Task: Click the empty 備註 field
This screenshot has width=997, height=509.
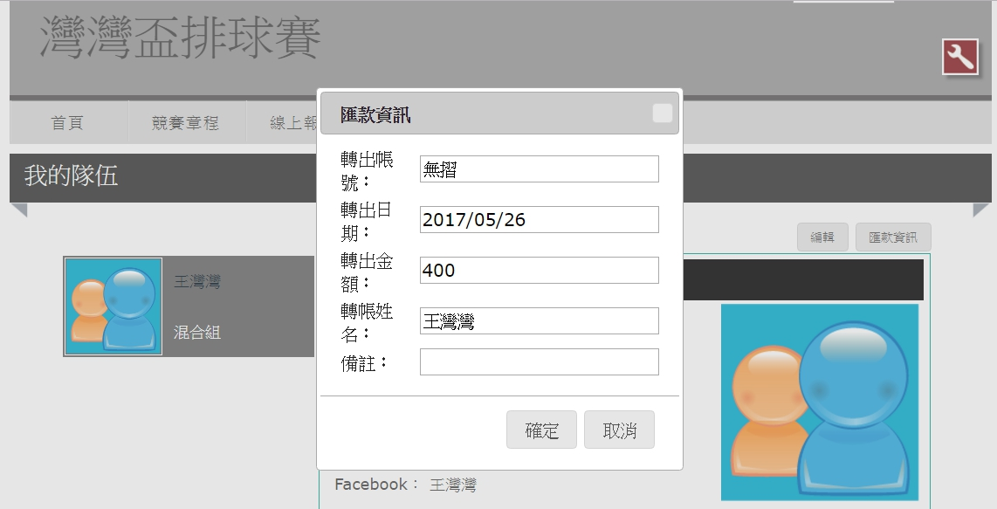Action: pyautogui.click(x=540, y=362)
